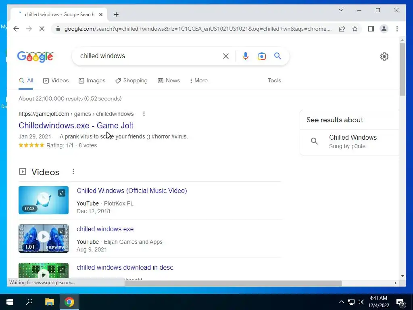Image resolution: width=413 pixels, height=310 pixels.
Task: Open options for gamejolt result
Action: pyautogui.click(x=144, y=114)
